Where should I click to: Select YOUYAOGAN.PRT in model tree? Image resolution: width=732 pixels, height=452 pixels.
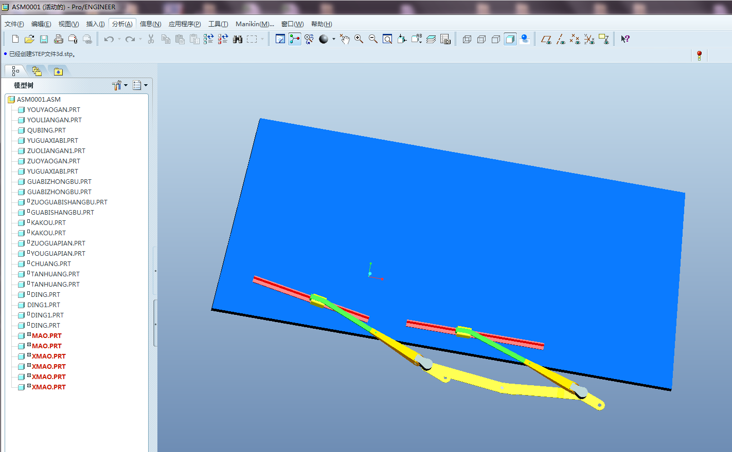[53, 110]
